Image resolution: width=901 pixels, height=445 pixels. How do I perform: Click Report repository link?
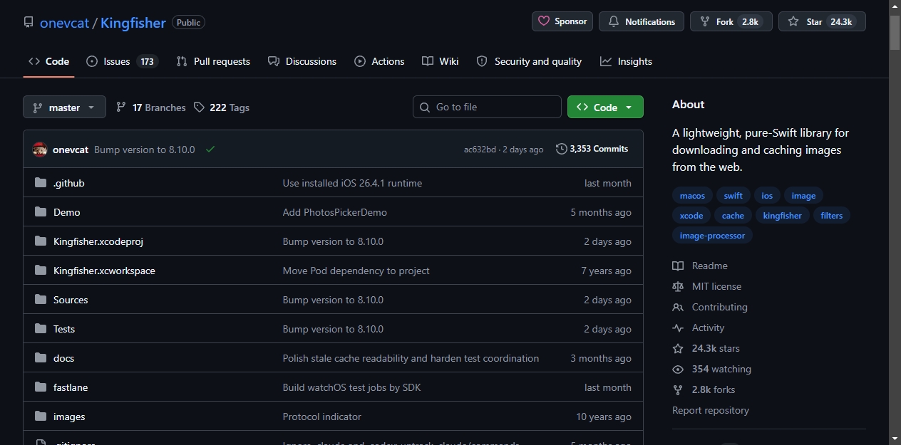(x=711, y=410)
